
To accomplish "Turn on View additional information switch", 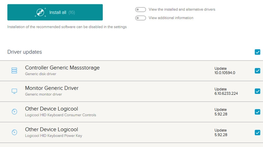I will (x=140, y=18).
